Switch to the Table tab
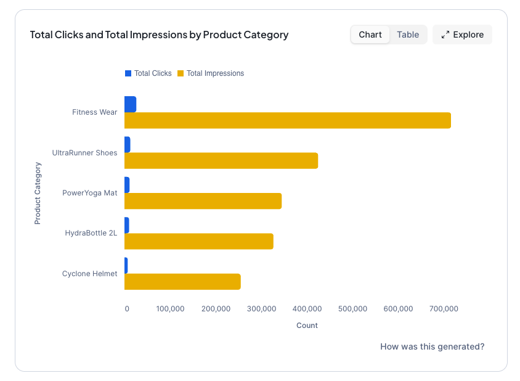 pos(408,35)
